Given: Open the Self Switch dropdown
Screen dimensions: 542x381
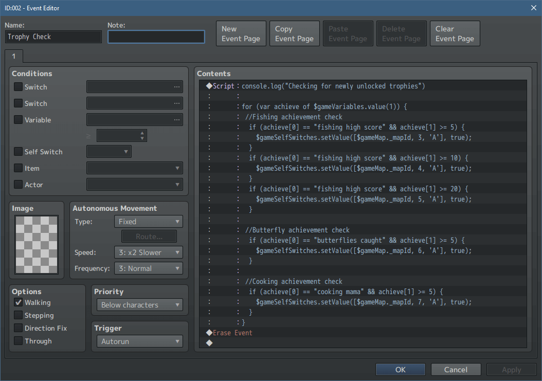Looking at the screenshot, I should [109, 152].
